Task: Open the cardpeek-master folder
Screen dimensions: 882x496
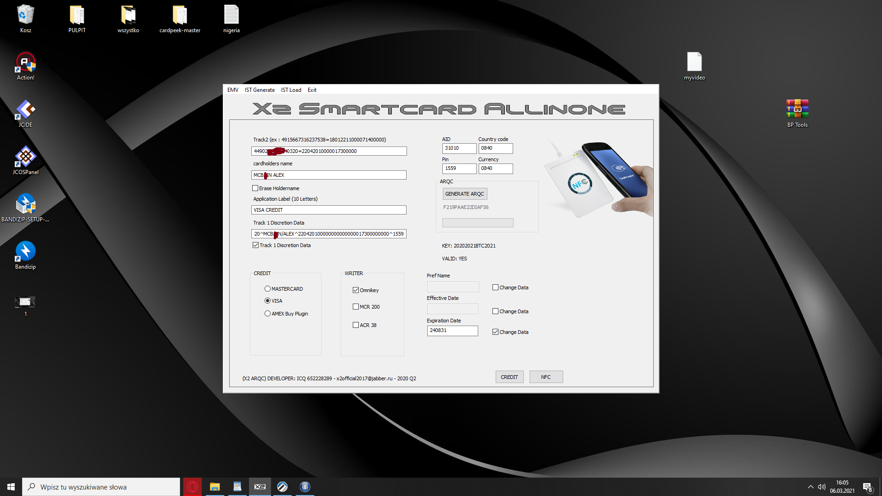Action: click(x=180, y=15)
